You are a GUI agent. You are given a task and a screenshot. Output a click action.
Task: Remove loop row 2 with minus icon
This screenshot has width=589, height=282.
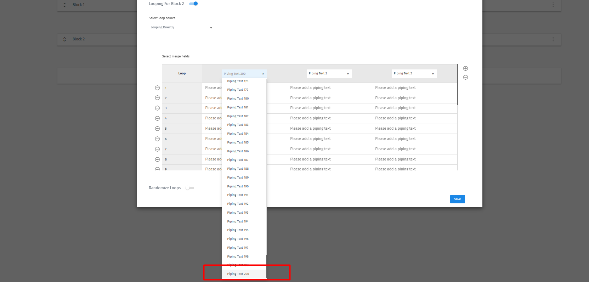(157, 98)
